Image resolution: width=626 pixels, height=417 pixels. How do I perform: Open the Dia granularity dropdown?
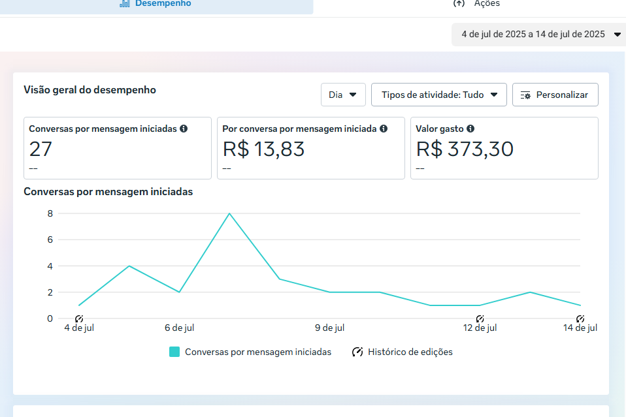tap(343, 95)
